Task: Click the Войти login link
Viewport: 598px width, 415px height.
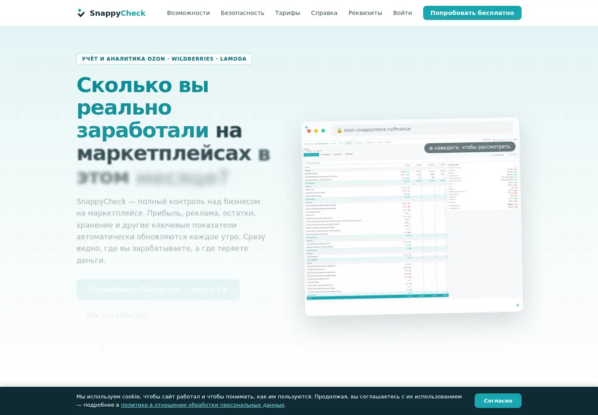Action: 402,13
